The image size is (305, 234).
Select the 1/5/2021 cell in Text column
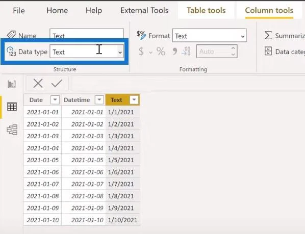click(x=123, y=160)
